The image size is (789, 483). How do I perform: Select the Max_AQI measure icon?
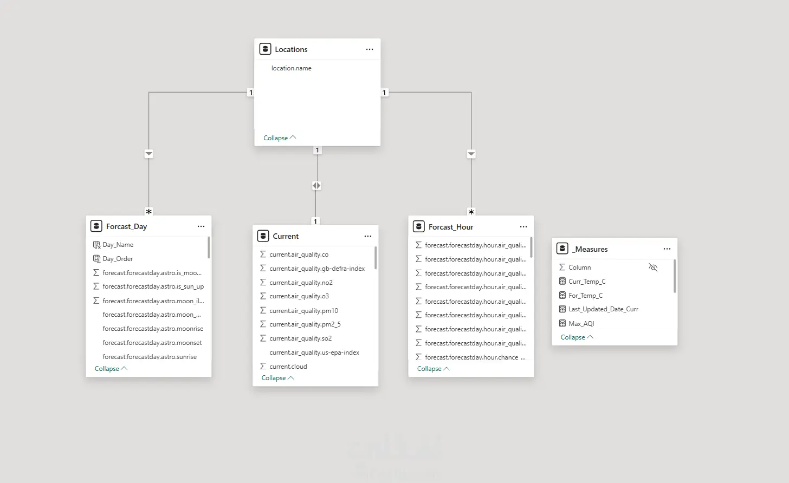(562, 323)
